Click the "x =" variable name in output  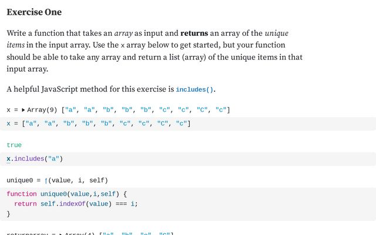12,110
